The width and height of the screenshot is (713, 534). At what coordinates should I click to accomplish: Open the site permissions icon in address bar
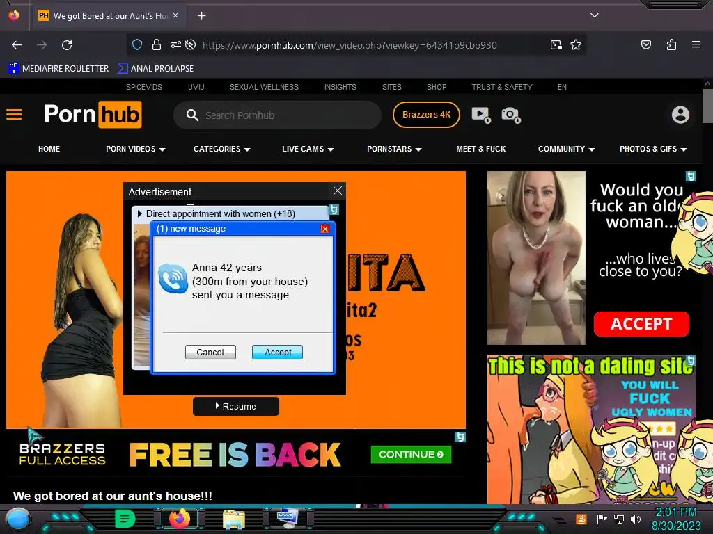175,44
